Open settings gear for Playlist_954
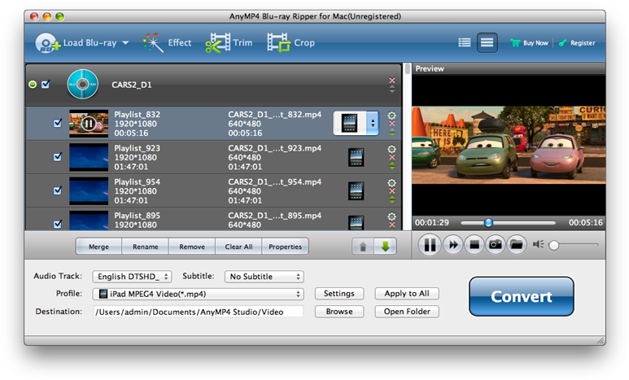The width and height of the screenshot is (629, 380). (392, 183)
